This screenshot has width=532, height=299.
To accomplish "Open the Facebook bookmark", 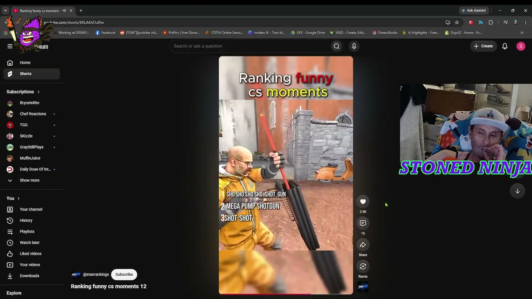I will (x=106, y=32).
